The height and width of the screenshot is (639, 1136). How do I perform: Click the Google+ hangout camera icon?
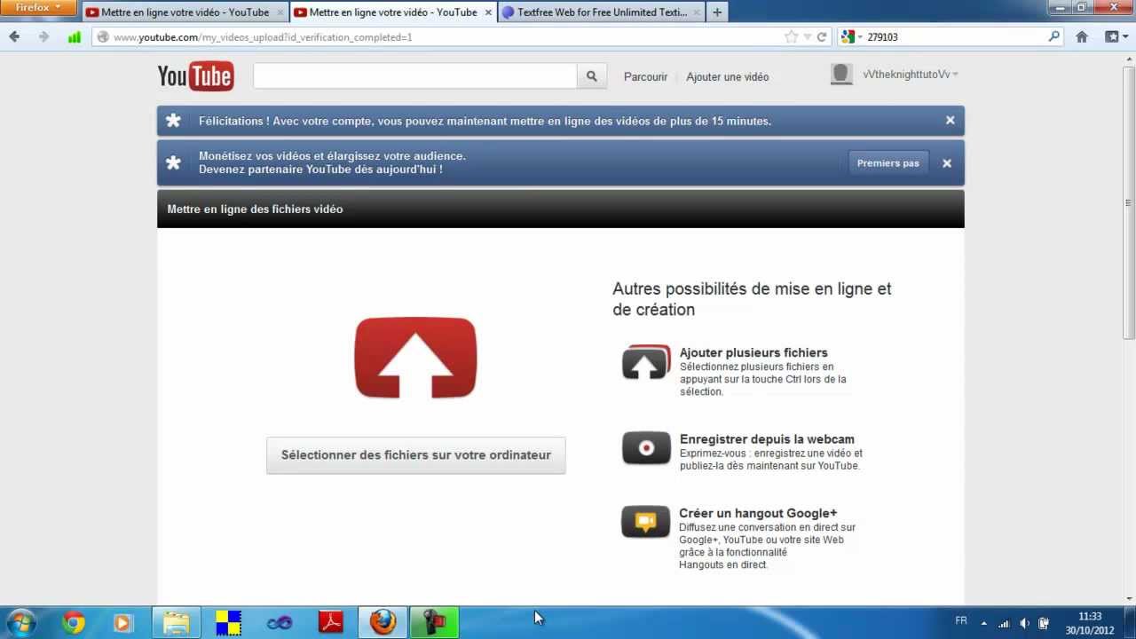tap(645, 522)
